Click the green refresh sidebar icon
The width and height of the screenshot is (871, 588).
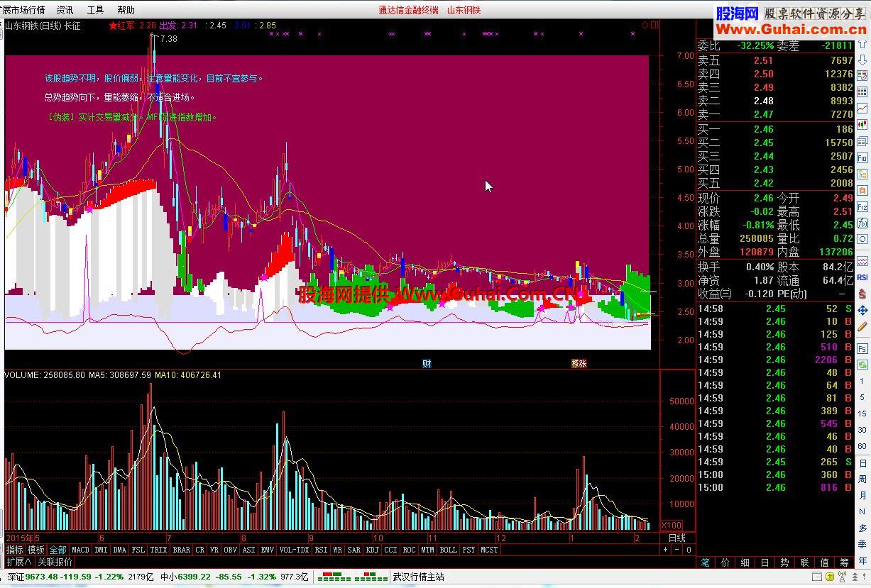click(x=862, y=365)
